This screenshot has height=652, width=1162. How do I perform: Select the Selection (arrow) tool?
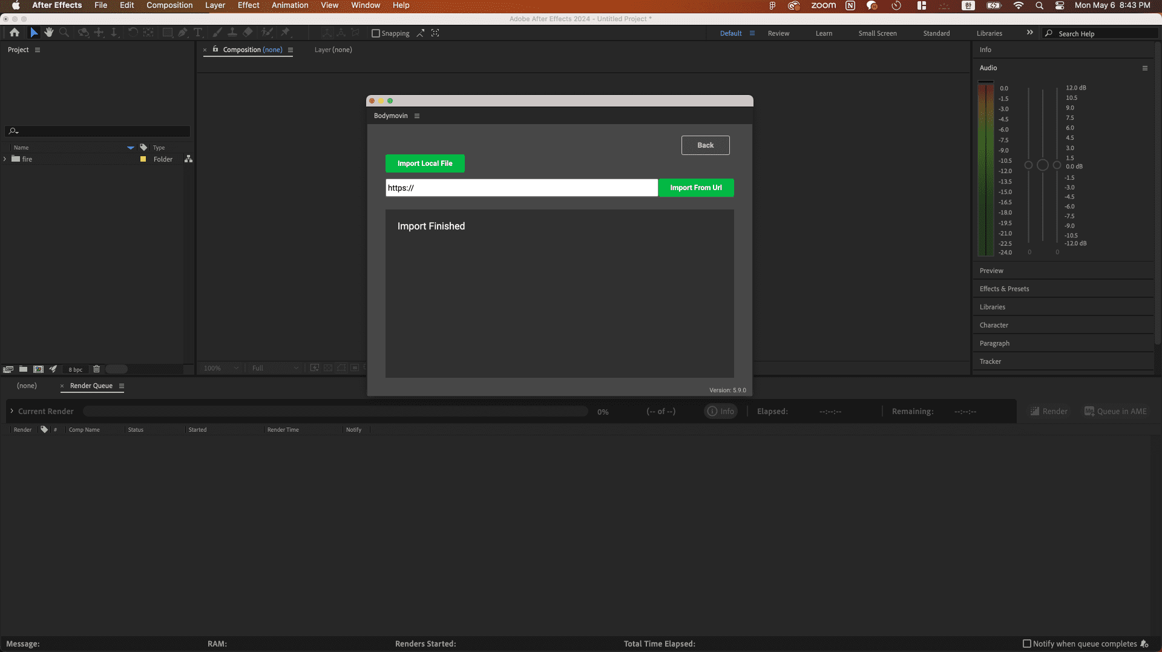[34, 33]
